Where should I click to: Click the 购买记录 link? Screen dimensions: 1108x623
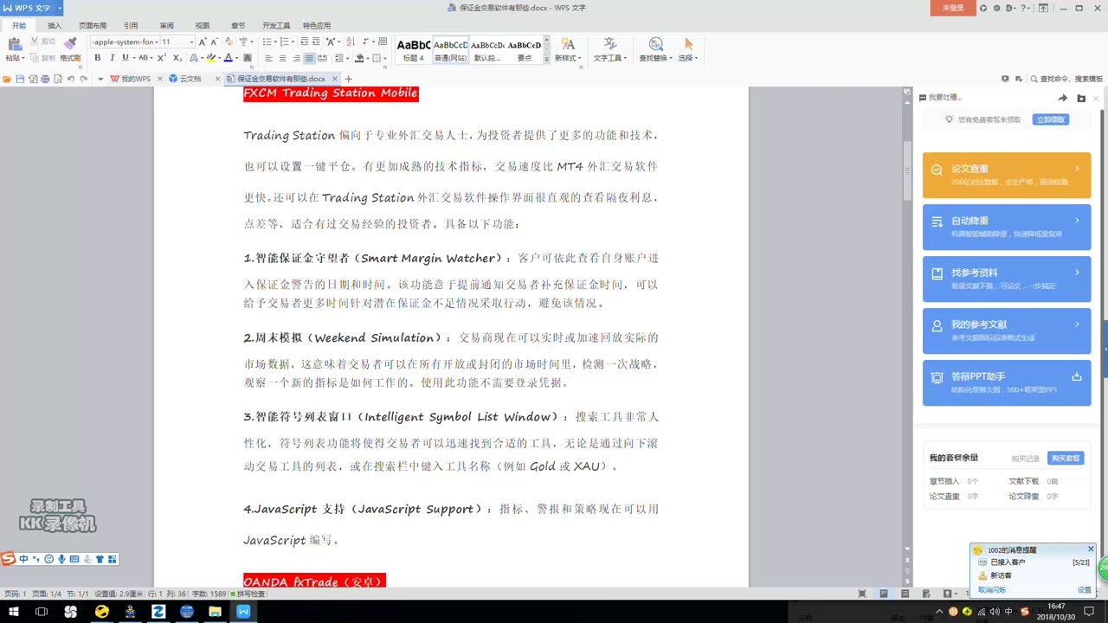click(1025, 459)
